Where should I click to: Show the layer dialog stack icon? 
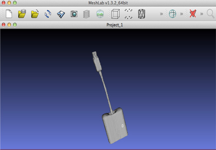pyautogui.click(x=86, y=14)
